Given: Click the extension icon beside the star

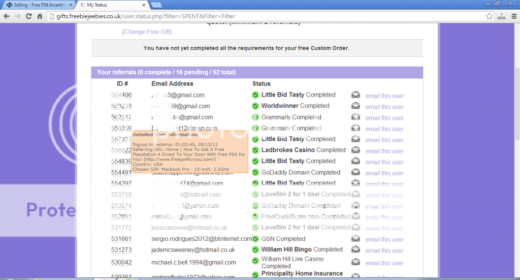Looking at the screenshot, I should pos(501,16).
